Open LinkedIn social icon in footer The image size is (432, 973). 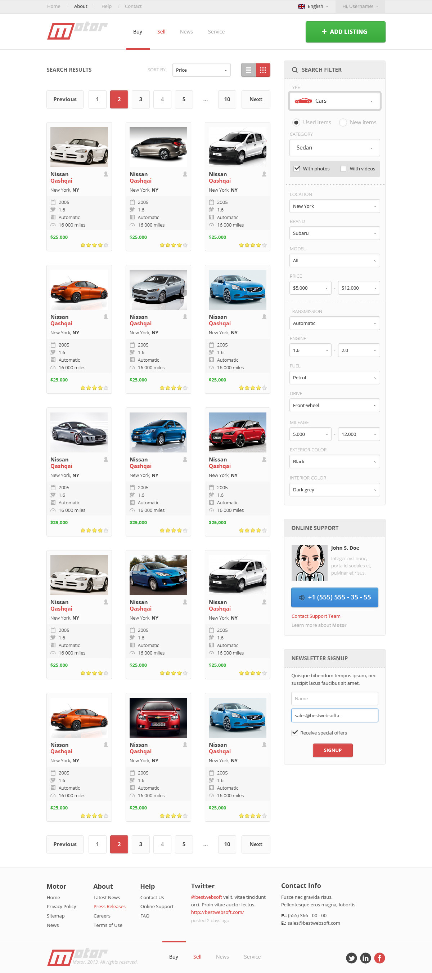tap(365, 958)
